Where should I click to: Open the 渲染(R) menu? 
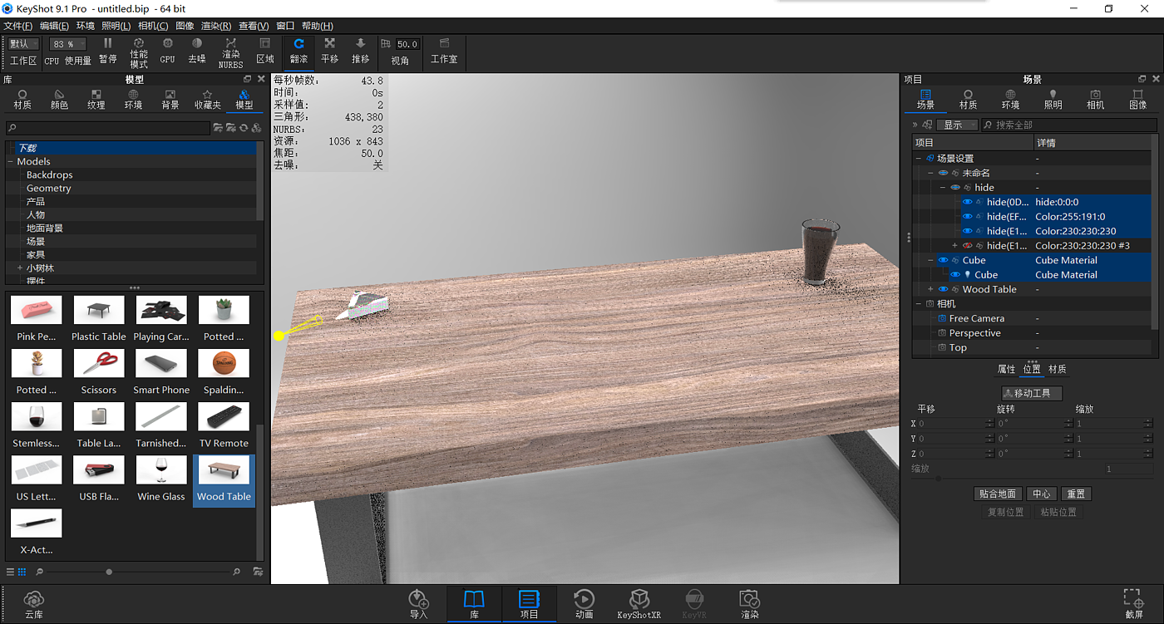(x=216, y=26)
